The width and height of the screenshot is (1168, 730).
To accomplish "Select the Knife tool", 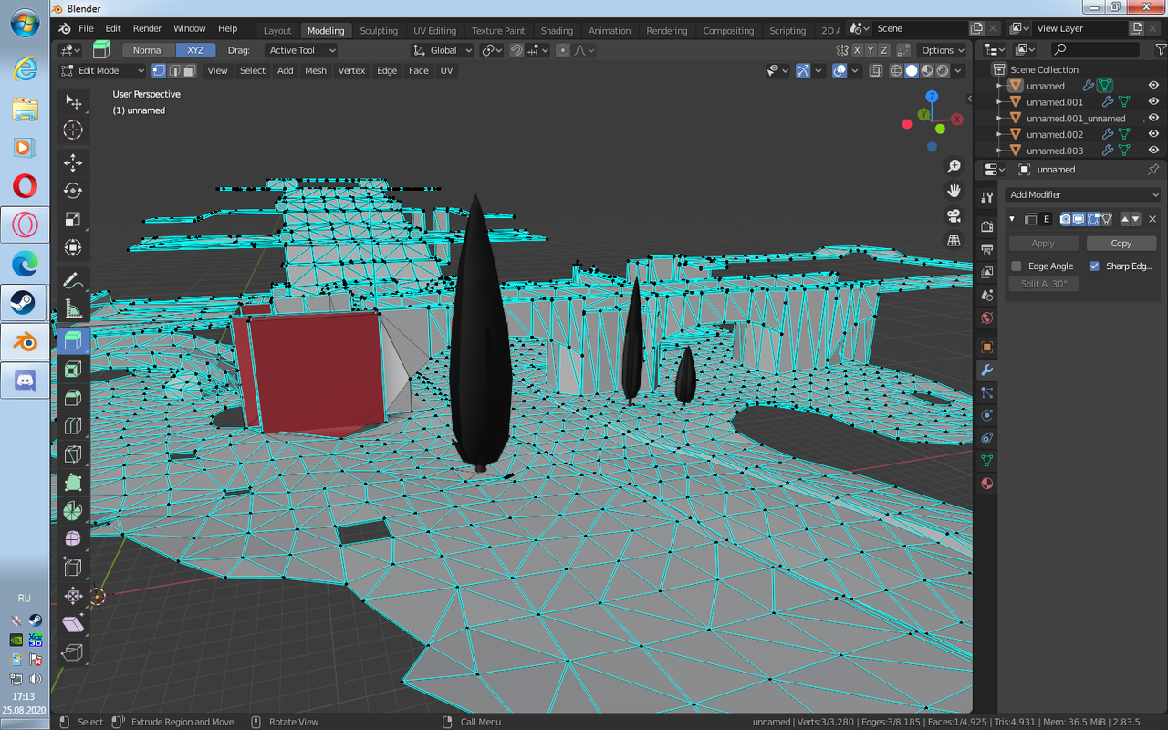I will [x=73, y=454].
